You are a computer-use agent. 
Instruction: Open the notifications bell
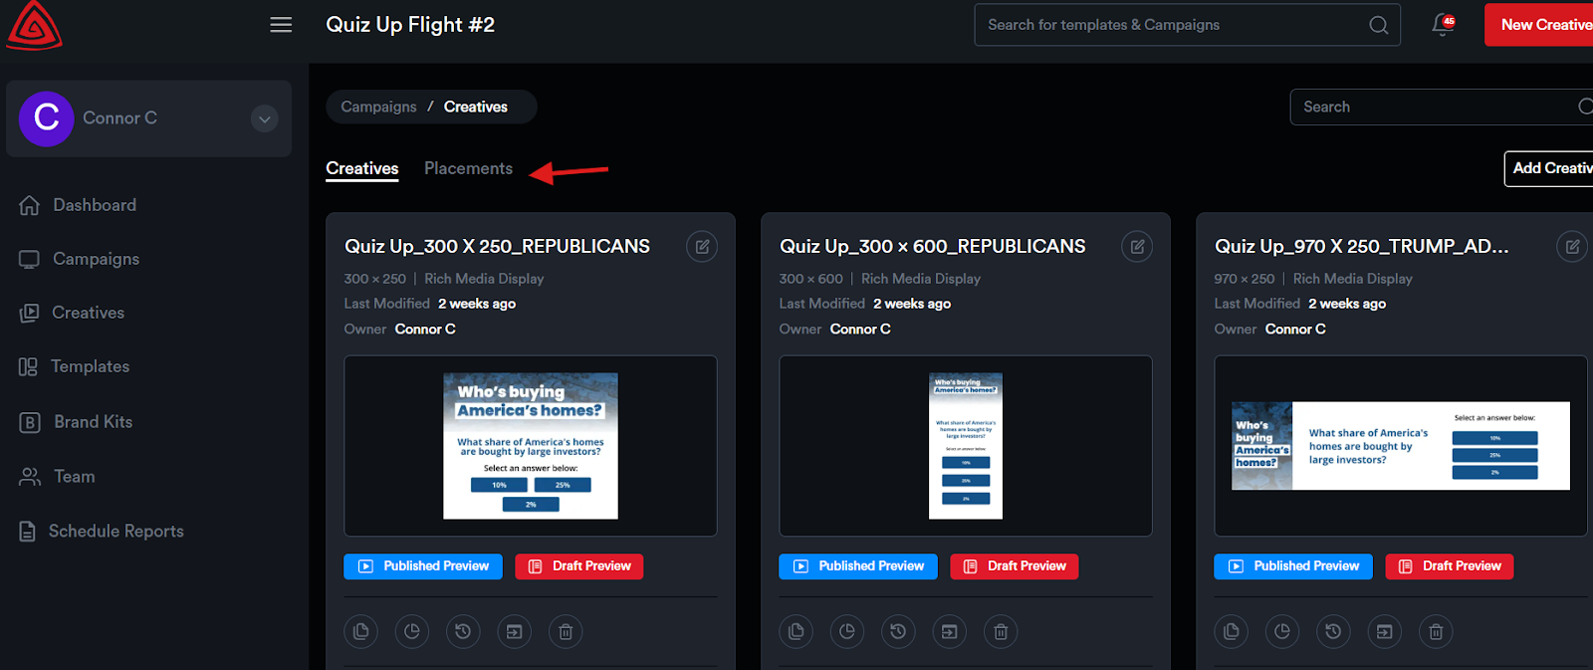pos(1442,25)
